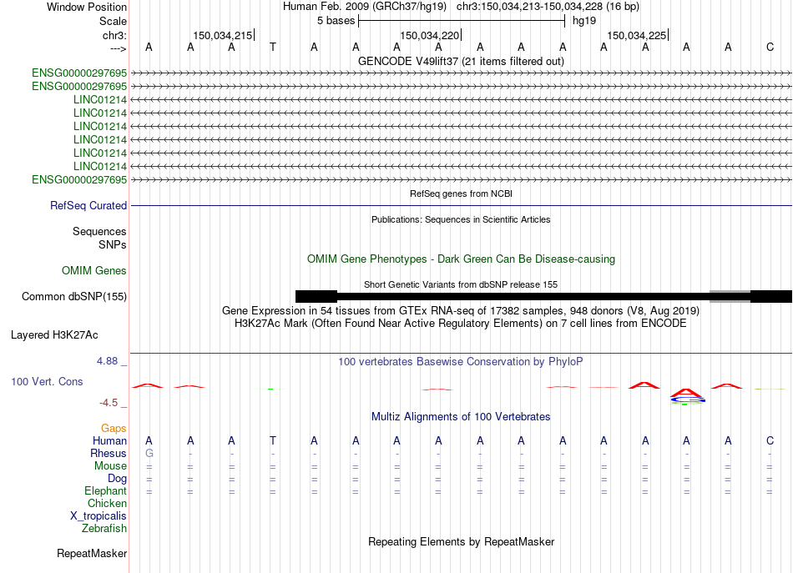Click the chr3: ruler label
Viewport: 793px width, 573px height.
coord(114,35)
